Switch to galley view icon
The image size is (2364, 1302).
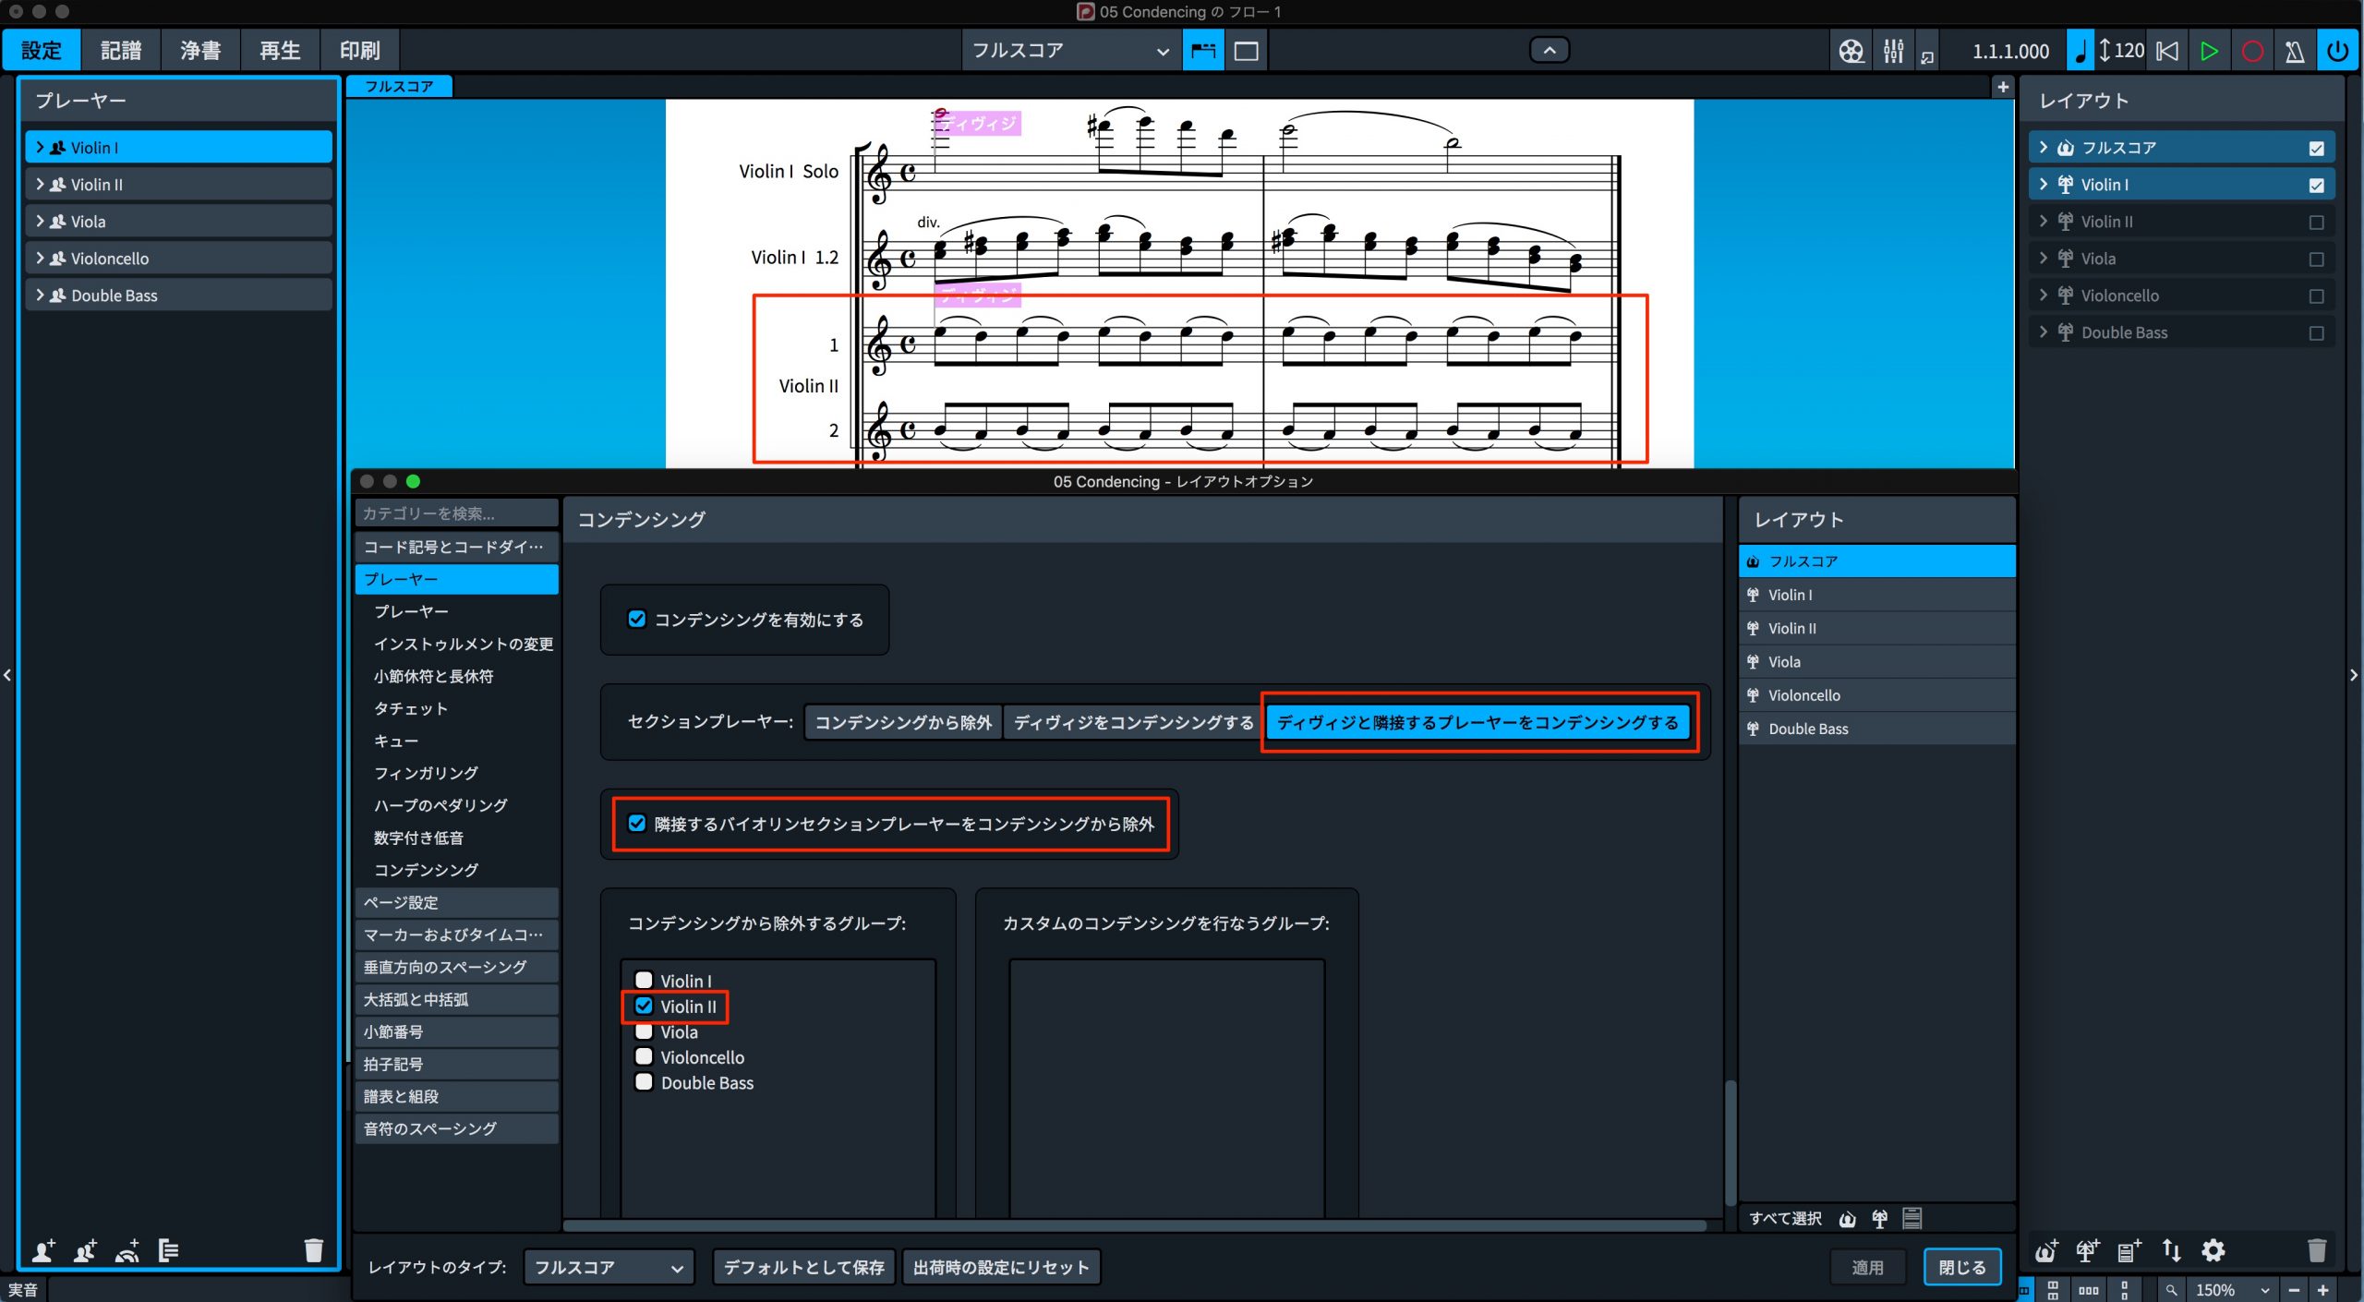[x=1203, y=51]
